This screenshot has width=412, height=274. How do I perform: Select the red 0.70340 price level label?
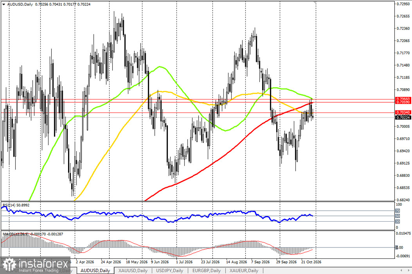[x=403, y=112]
